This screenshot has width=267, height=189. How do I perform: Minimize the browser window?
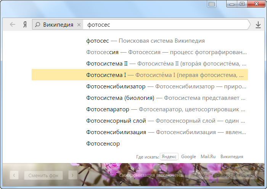point(232,4)
